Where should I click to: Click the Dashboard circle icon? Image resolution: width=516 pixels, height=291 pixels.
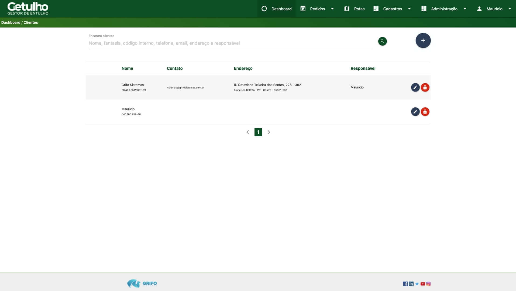click(264, 9)
